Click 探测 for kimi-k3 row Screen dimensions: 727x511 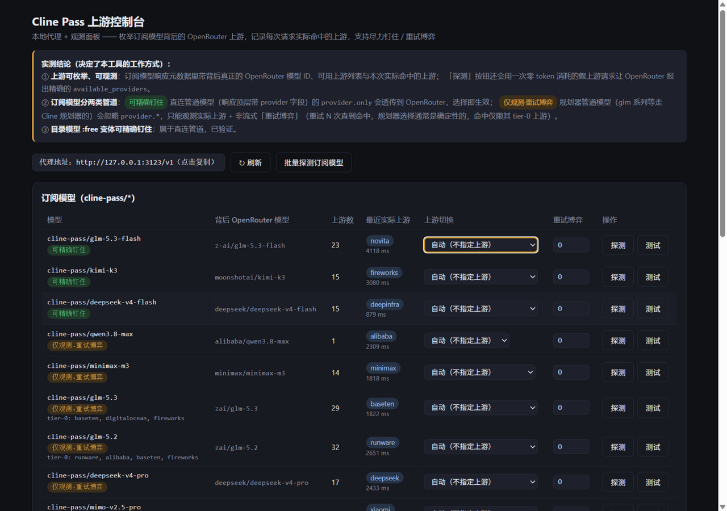point(618,277)
